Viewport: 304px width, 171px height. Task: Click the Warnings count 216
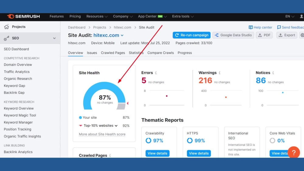205,80
